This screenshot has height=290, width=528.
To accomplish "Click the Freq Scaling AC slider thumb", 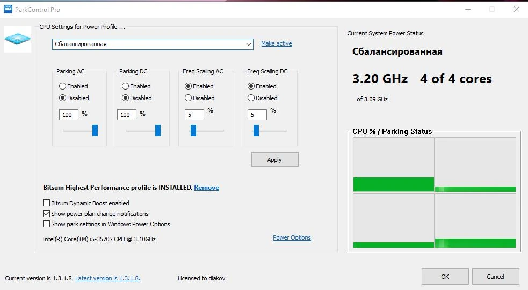I will click(193, 130).
